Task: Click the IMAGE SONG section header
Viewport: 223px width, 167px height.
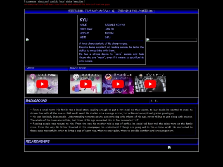Action: point(133,68)
